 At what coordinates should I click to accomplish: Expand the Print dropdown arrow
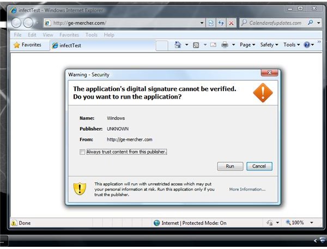pyautogui.click(x=234, y=45)
